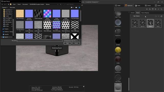The image size is (164, 92).
Task: Open the change view options dropdown arrow
Action: [74, 7]
